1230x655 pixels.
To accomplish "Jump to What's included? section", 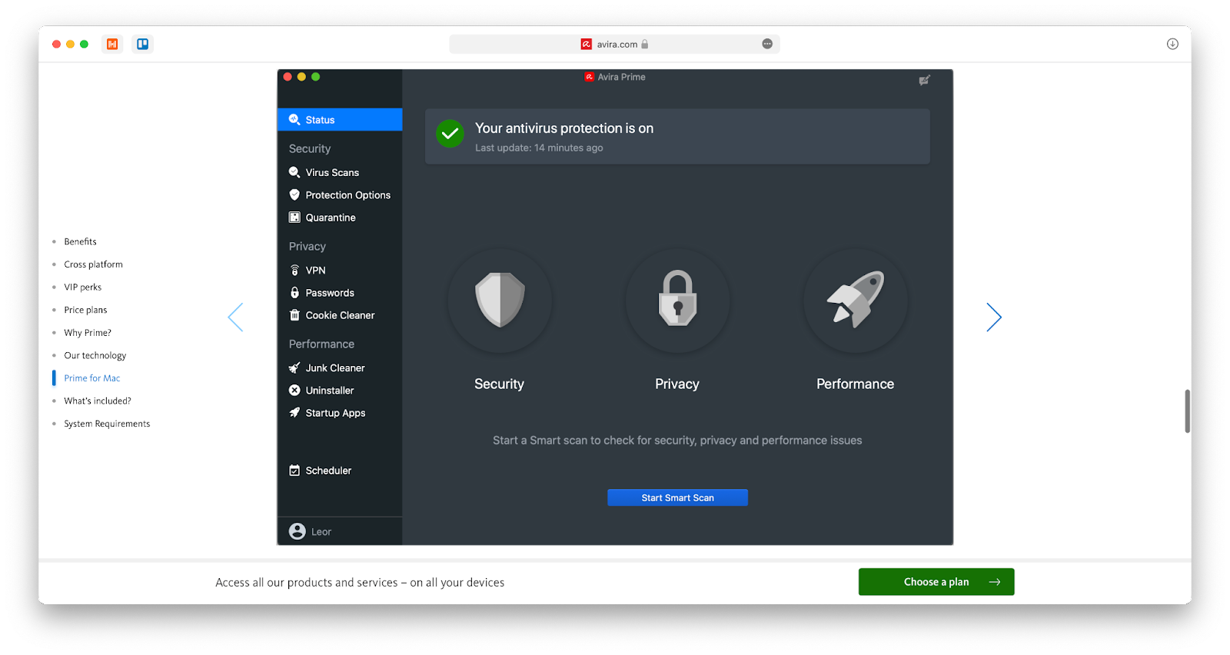I will click(x=98, y=401).
